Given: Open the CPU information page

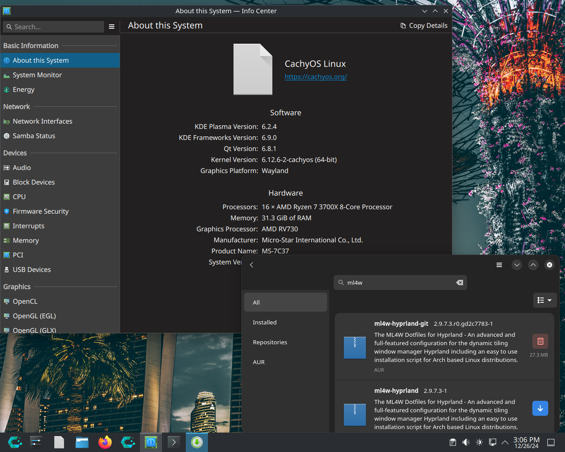Looking at the screenshot, I should [x=60, y=197].
